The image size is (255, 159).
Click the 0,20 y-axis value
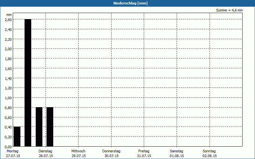8,137
